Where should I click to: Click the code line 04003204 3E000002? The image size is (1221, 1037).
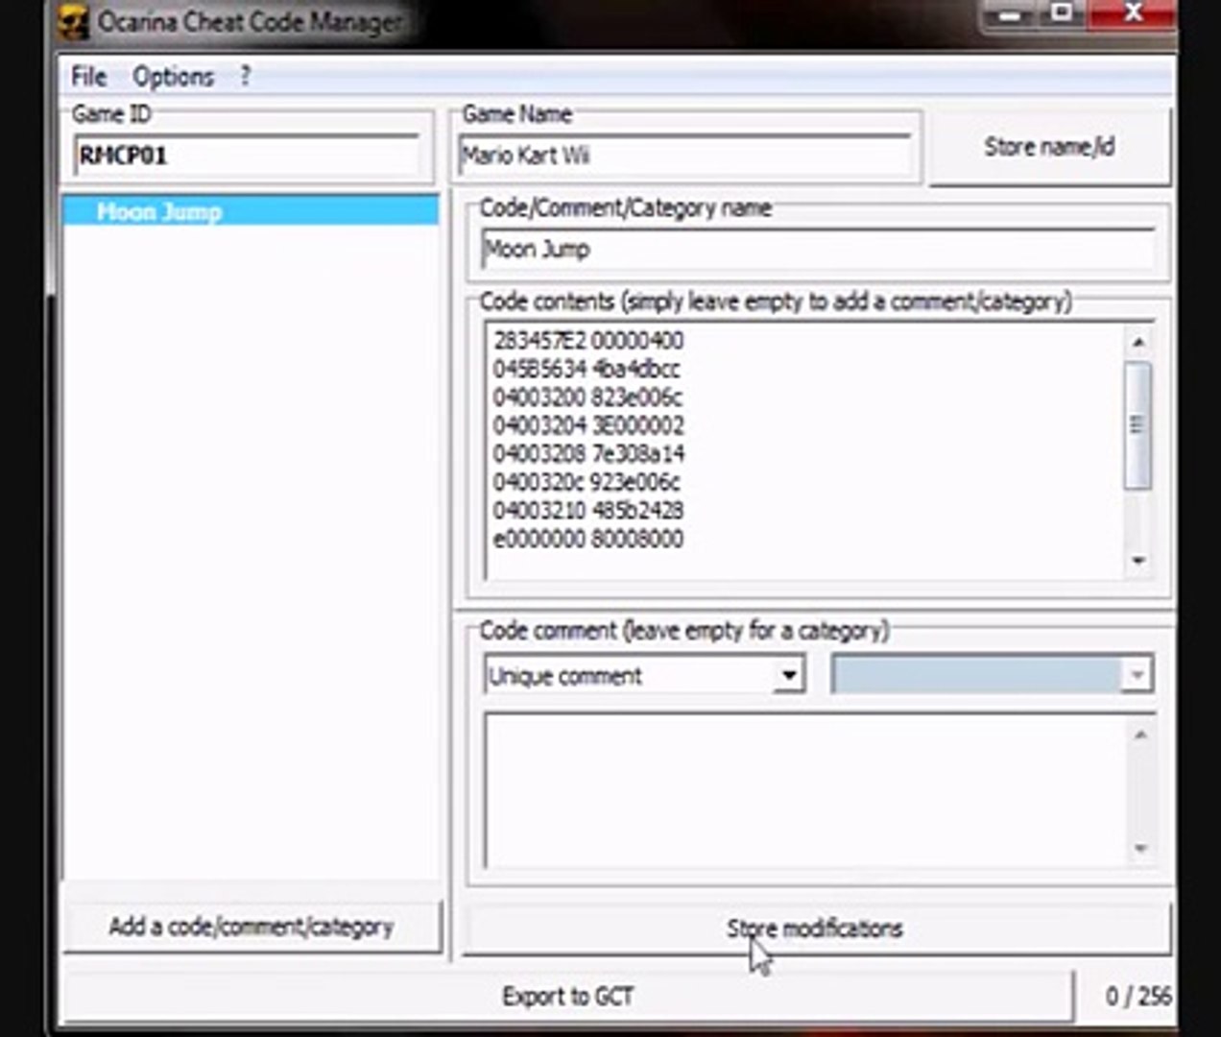(588, 425)
